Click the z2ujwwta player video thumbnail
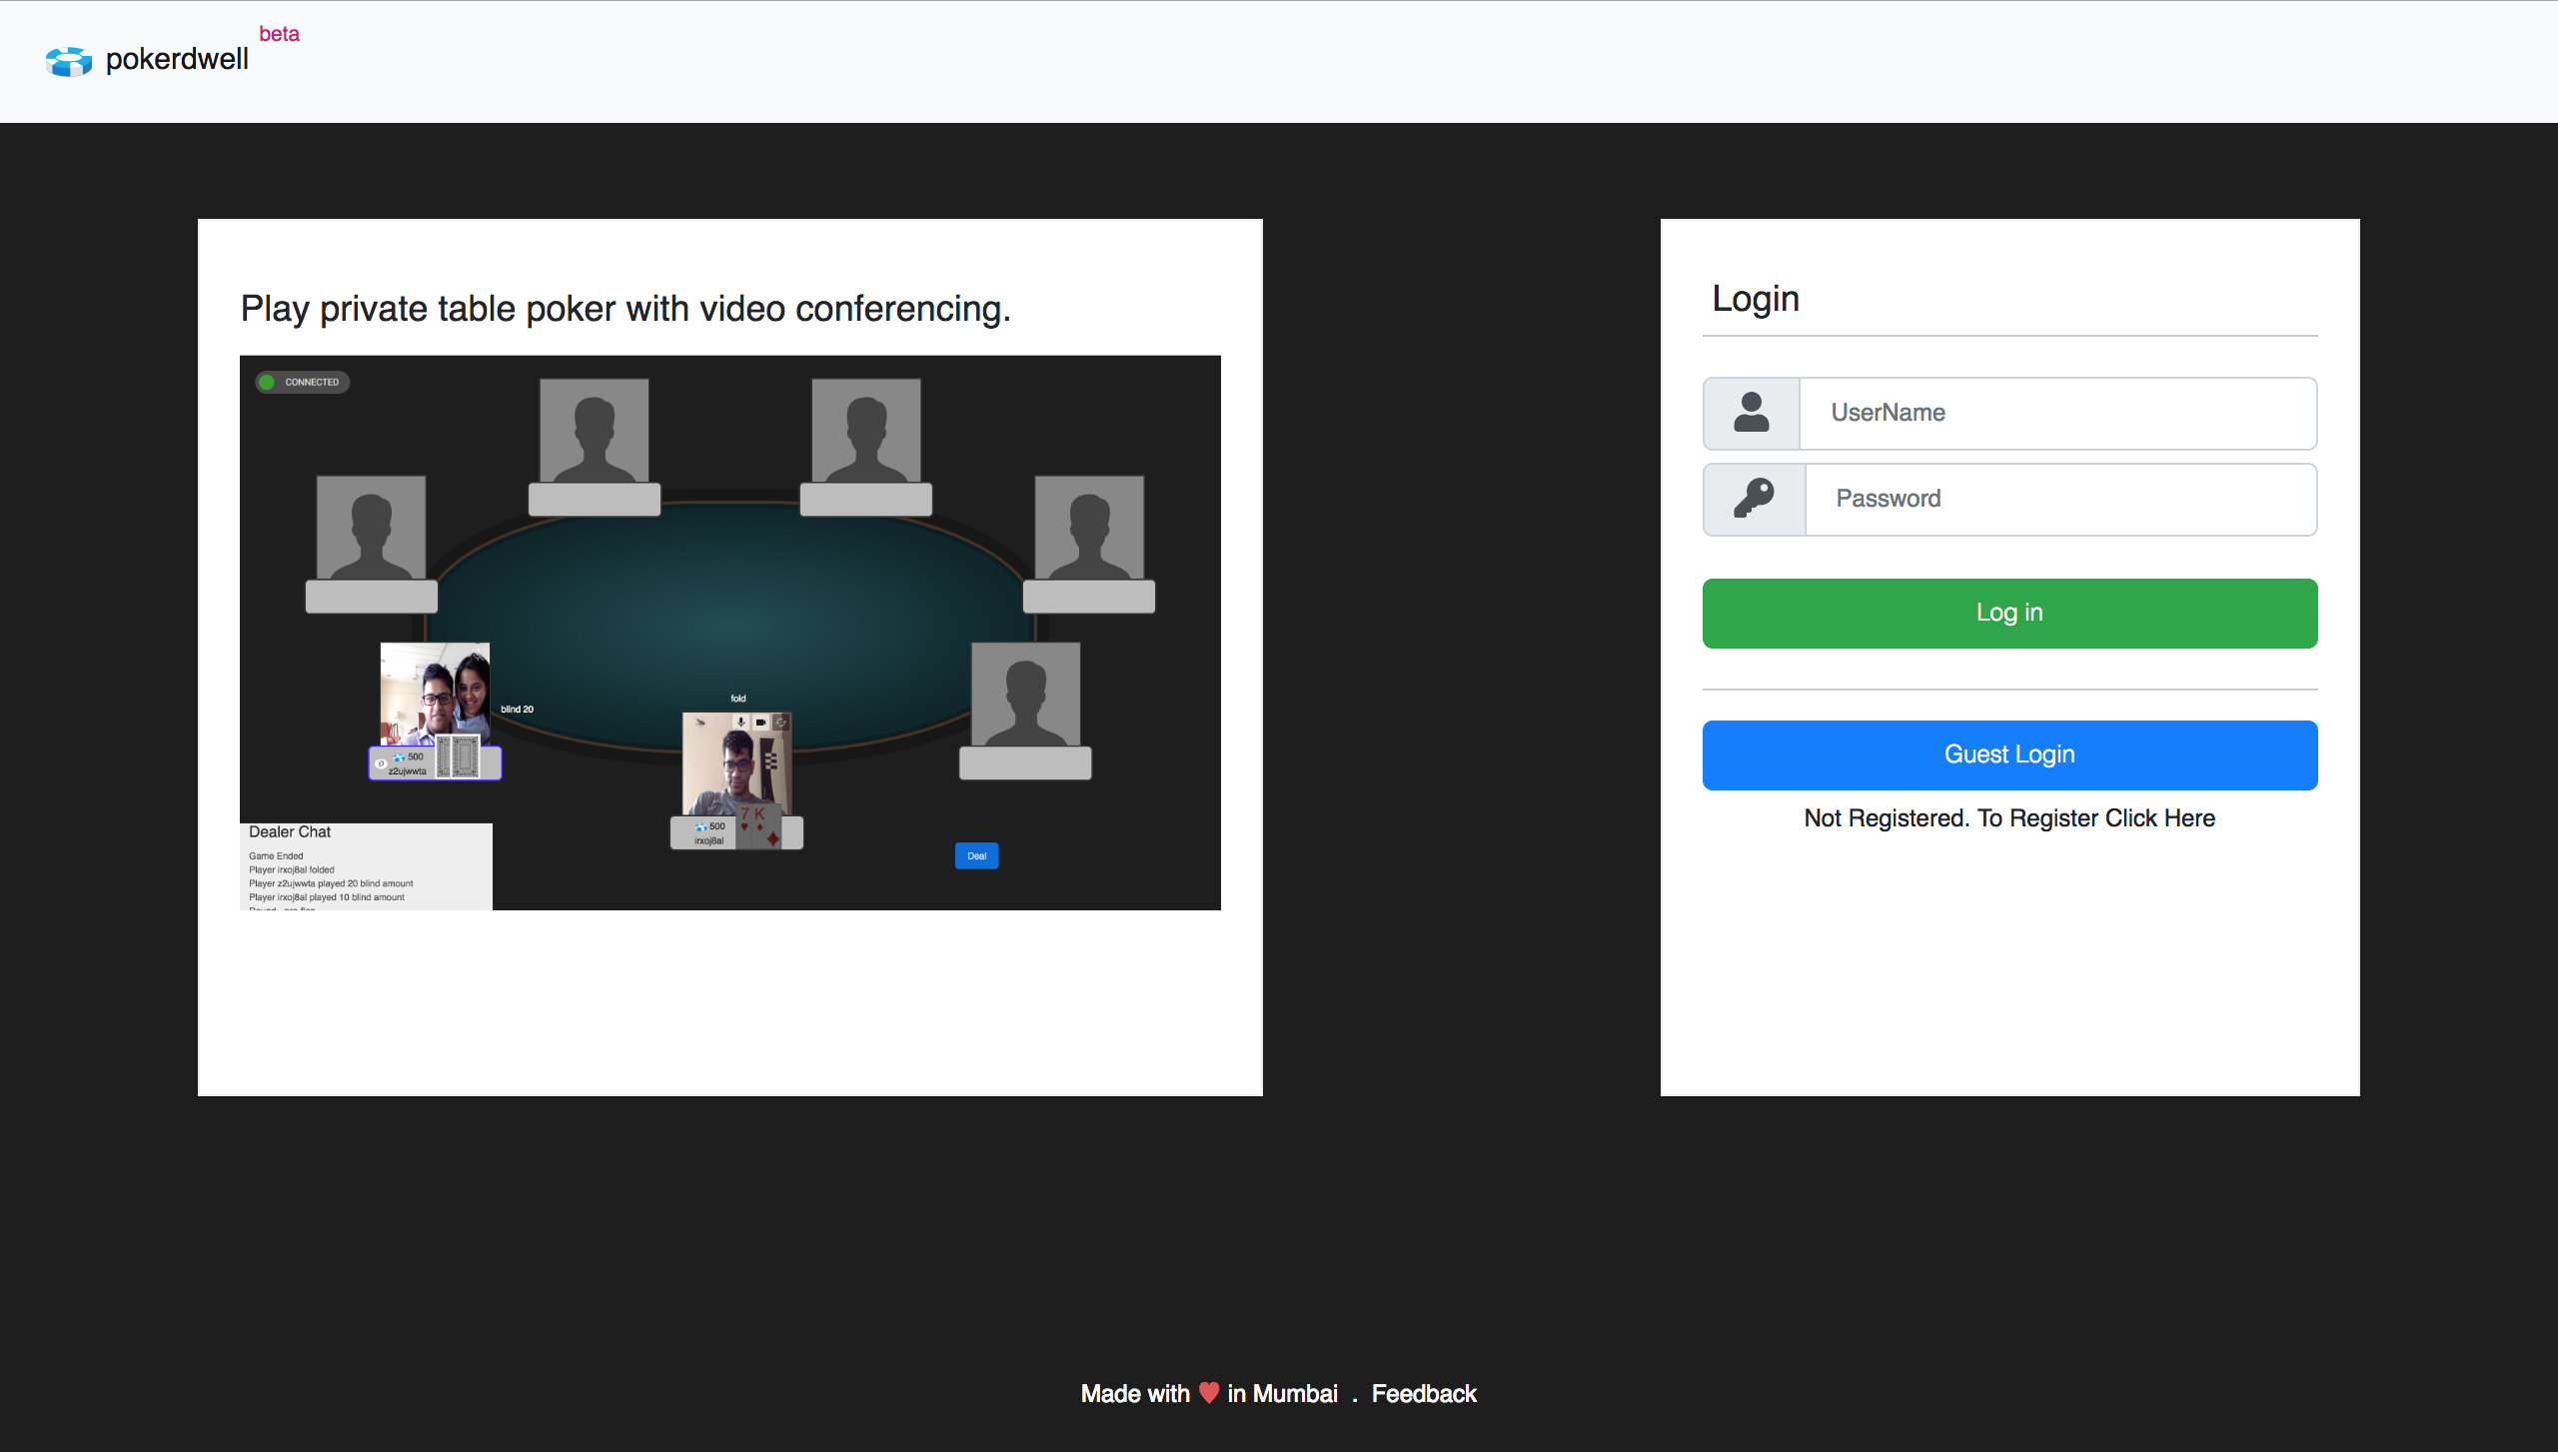This screenshot has width=2558, height=1452. pyautogui.click(x=435, y=693)
